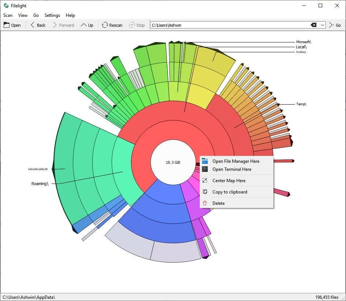The width and height of the screenshot is (346, 301).
Task: Click the Roaming\ label
Action: pos(40,184)
